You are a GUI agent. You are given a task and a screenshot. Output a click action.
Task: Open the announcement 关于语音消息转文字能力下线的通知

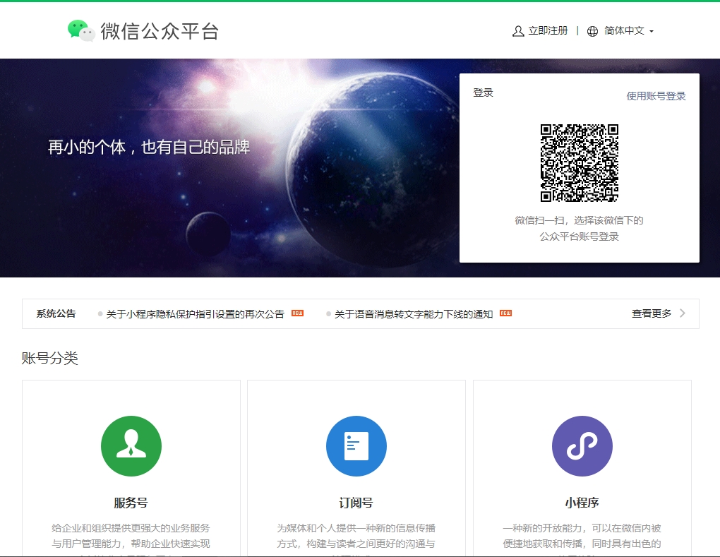pyautogui.click(x=413, y=314)
